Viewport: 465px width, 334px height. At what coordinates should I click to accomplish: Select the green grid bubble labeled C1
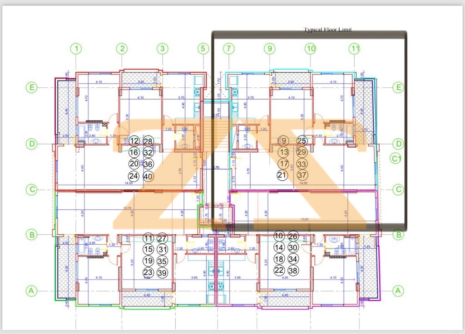point(397,159)
